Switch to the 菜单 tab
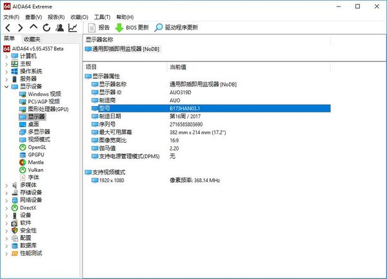This screenshot has width=387, height=279. (x=10, y=38)
